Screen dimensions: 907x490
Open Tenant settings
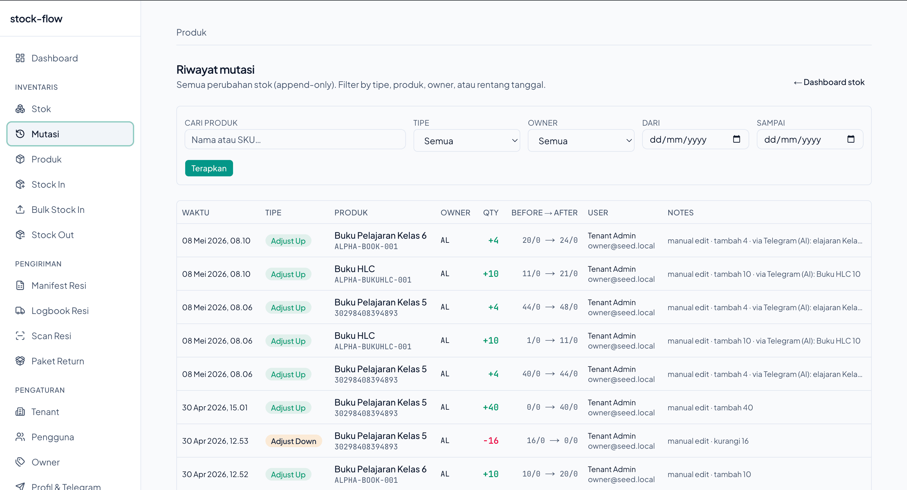70,412
